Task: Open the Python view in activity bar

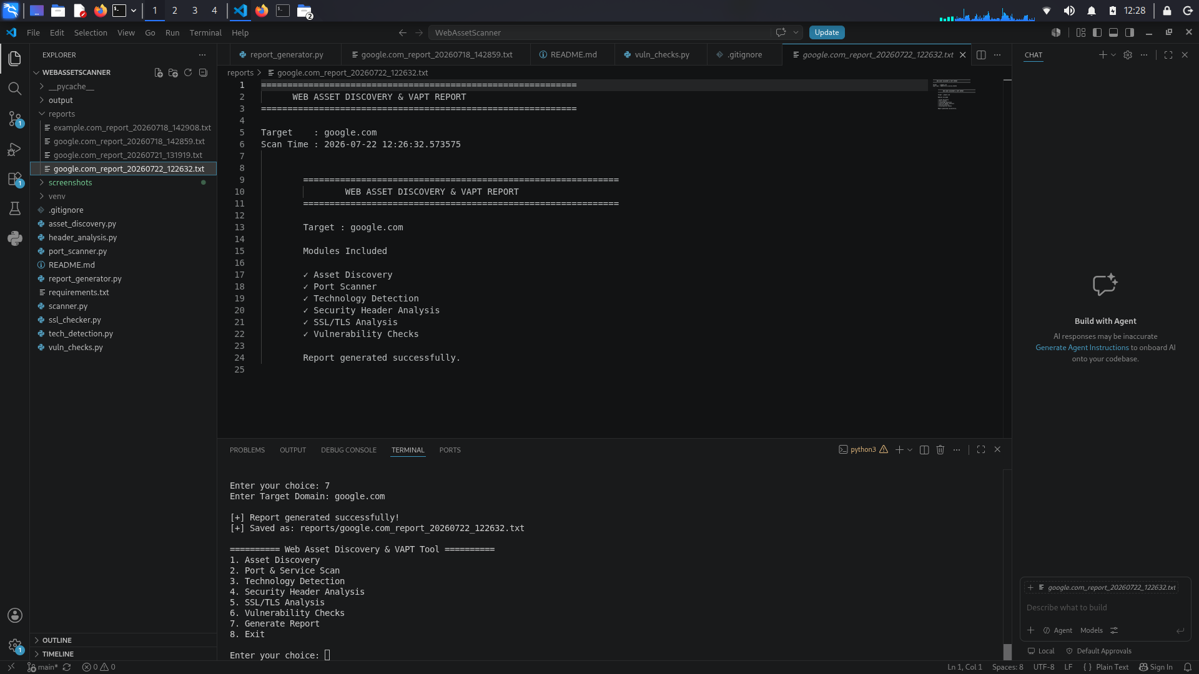Action: coord(15,238)
